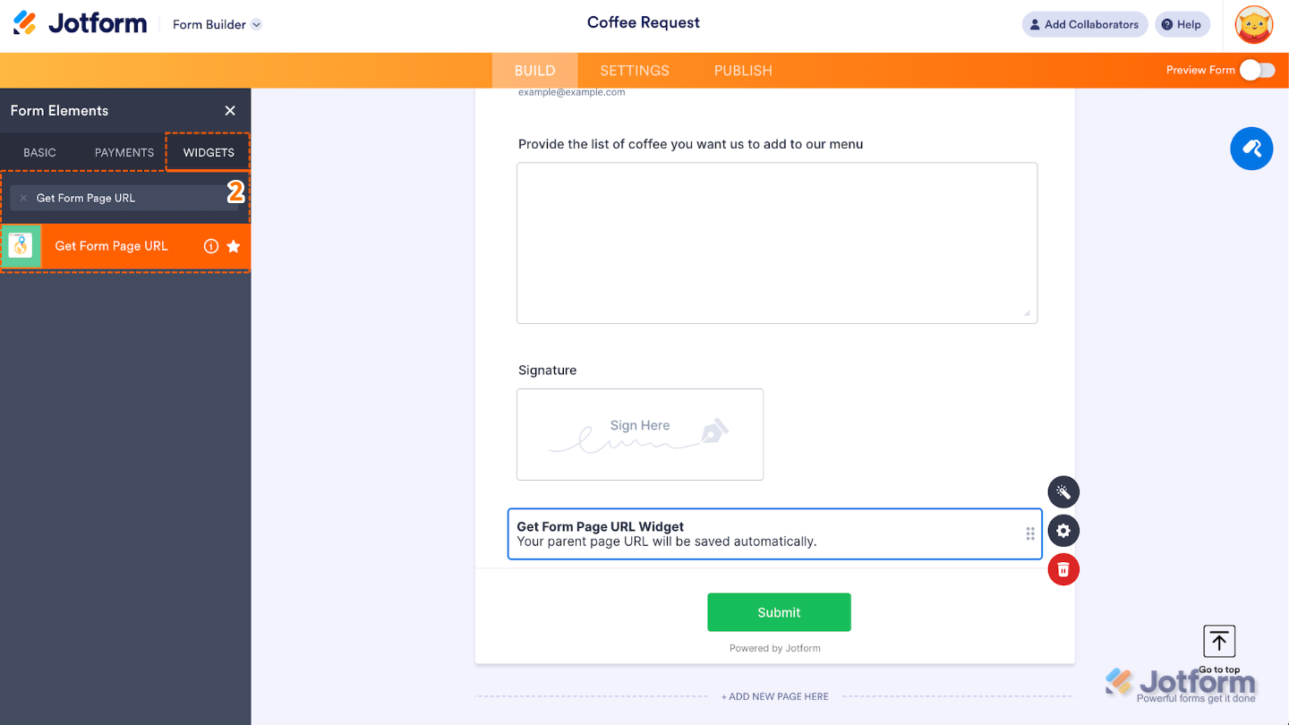Open the blue AI assistant bubble
The width and height of the screenshot is (1289, 725).
[1251, 149]
